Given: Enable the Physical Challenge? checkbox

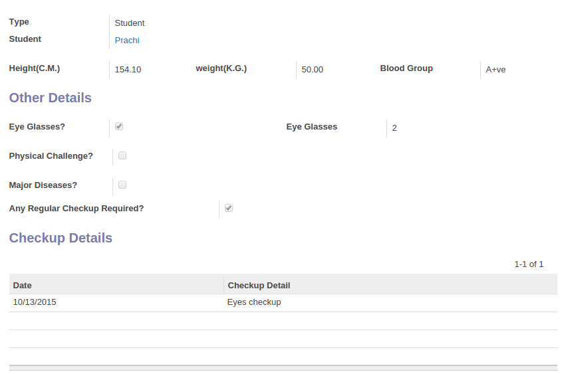Looking at the screenshot, I should [122, 155].
